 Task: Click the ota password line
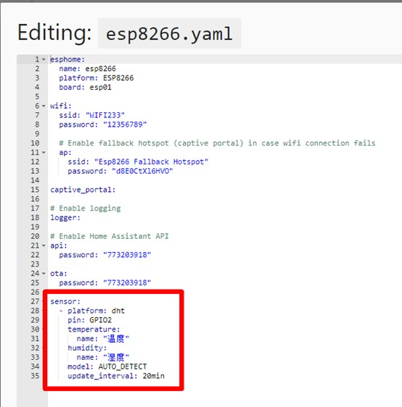(105, 282)
